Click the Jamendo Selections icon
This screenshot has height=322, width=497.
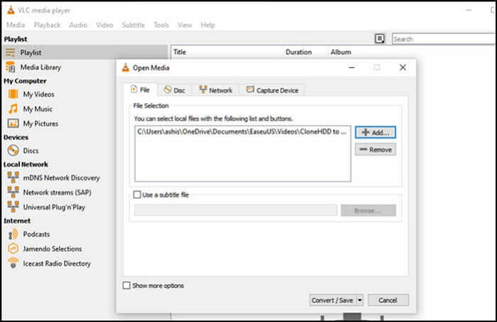click(13, 248)
